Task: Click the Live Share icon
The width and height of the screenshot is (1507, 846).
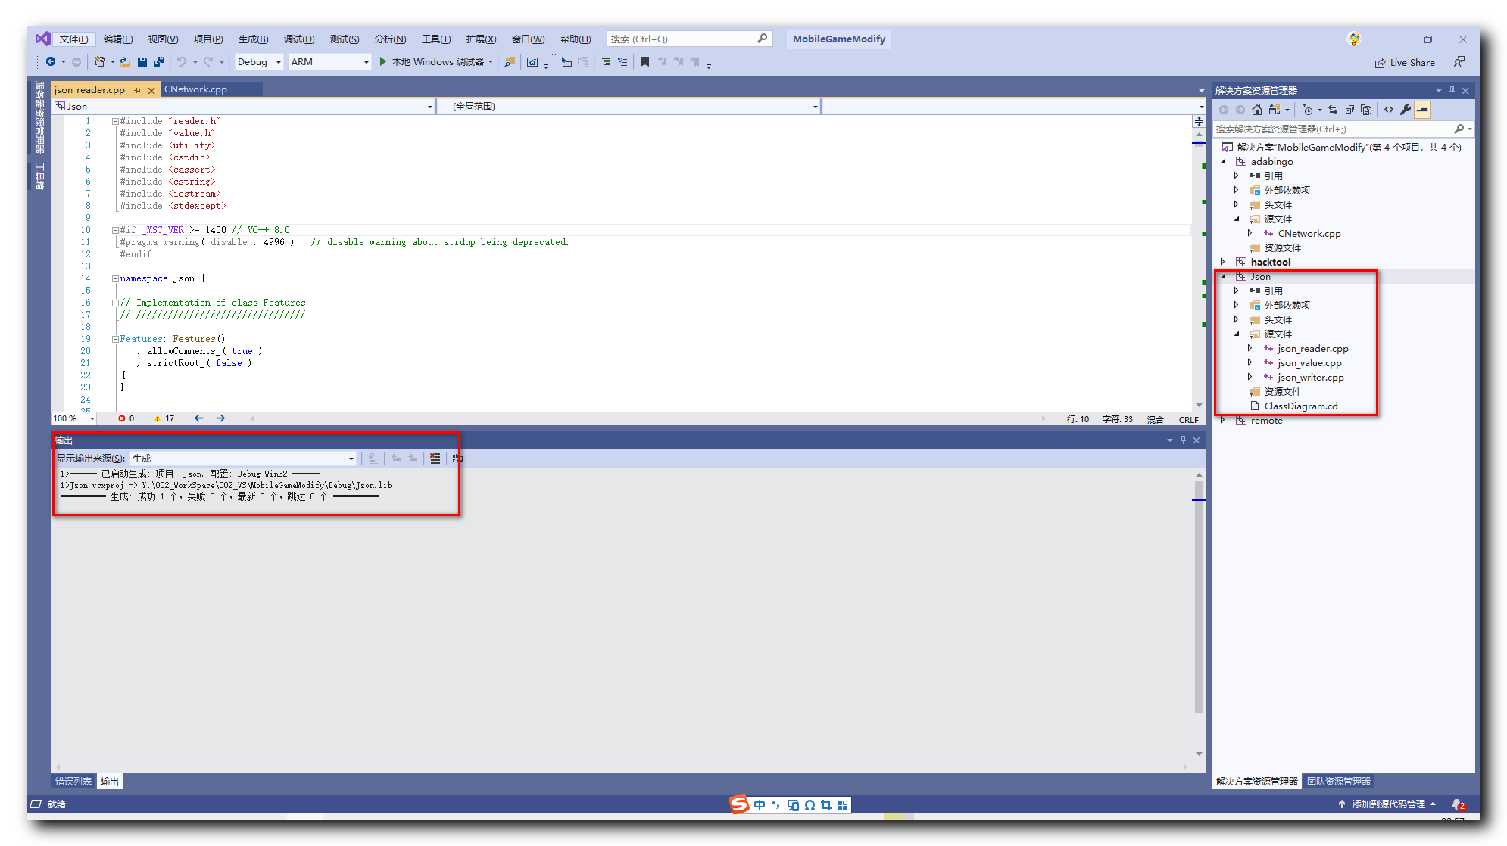Action: 1405,63
